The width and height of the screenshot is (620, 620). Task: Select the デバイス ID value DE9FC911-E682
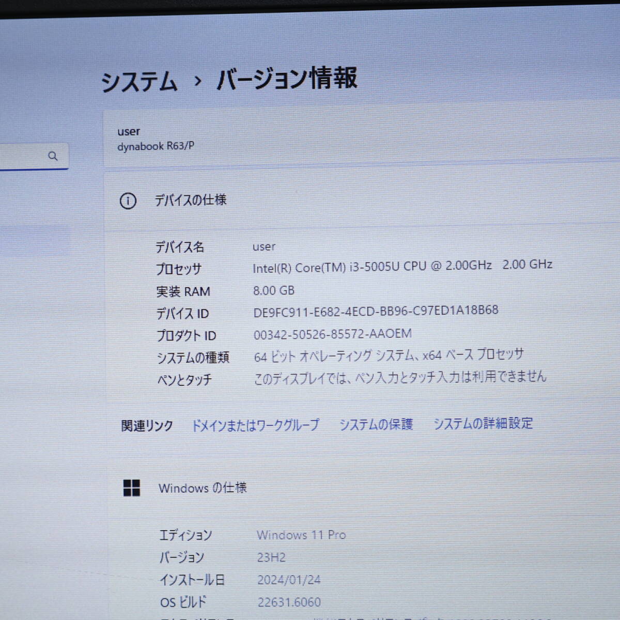point(376,311)
